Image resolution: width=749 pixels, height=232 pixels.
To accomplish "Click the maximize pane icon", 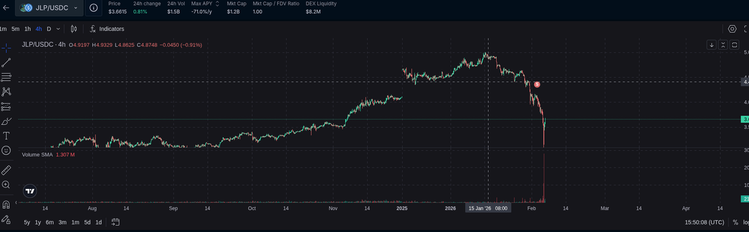I will [x=734, y=44].
